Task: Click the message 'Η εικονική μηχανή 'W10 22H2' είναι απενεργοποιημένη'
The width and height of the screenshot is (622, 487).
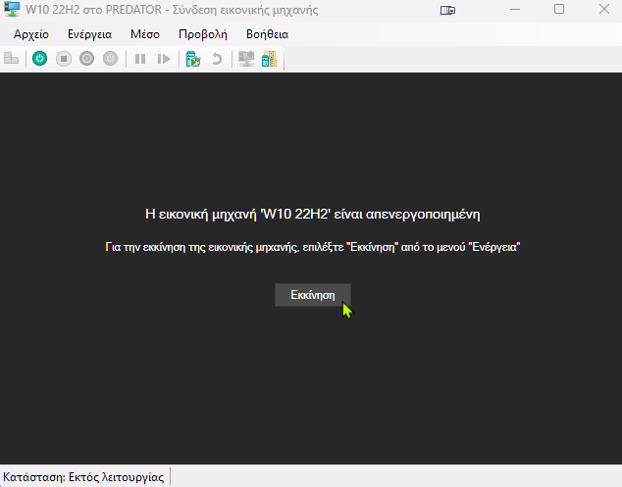Action: (313, 214)
